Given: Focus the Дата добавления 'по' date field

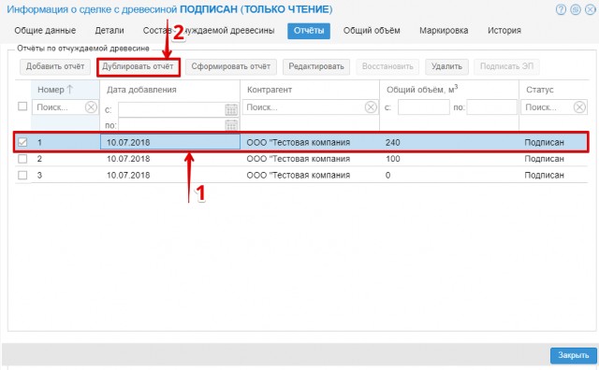Looking at the screenshot, I should click(171, 124).
